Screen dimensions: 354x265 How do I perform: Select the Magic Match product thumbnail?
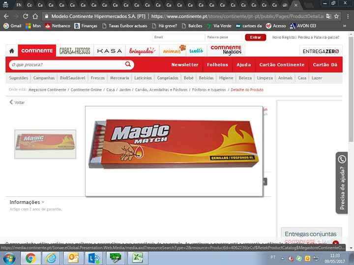tap(45, 144)
